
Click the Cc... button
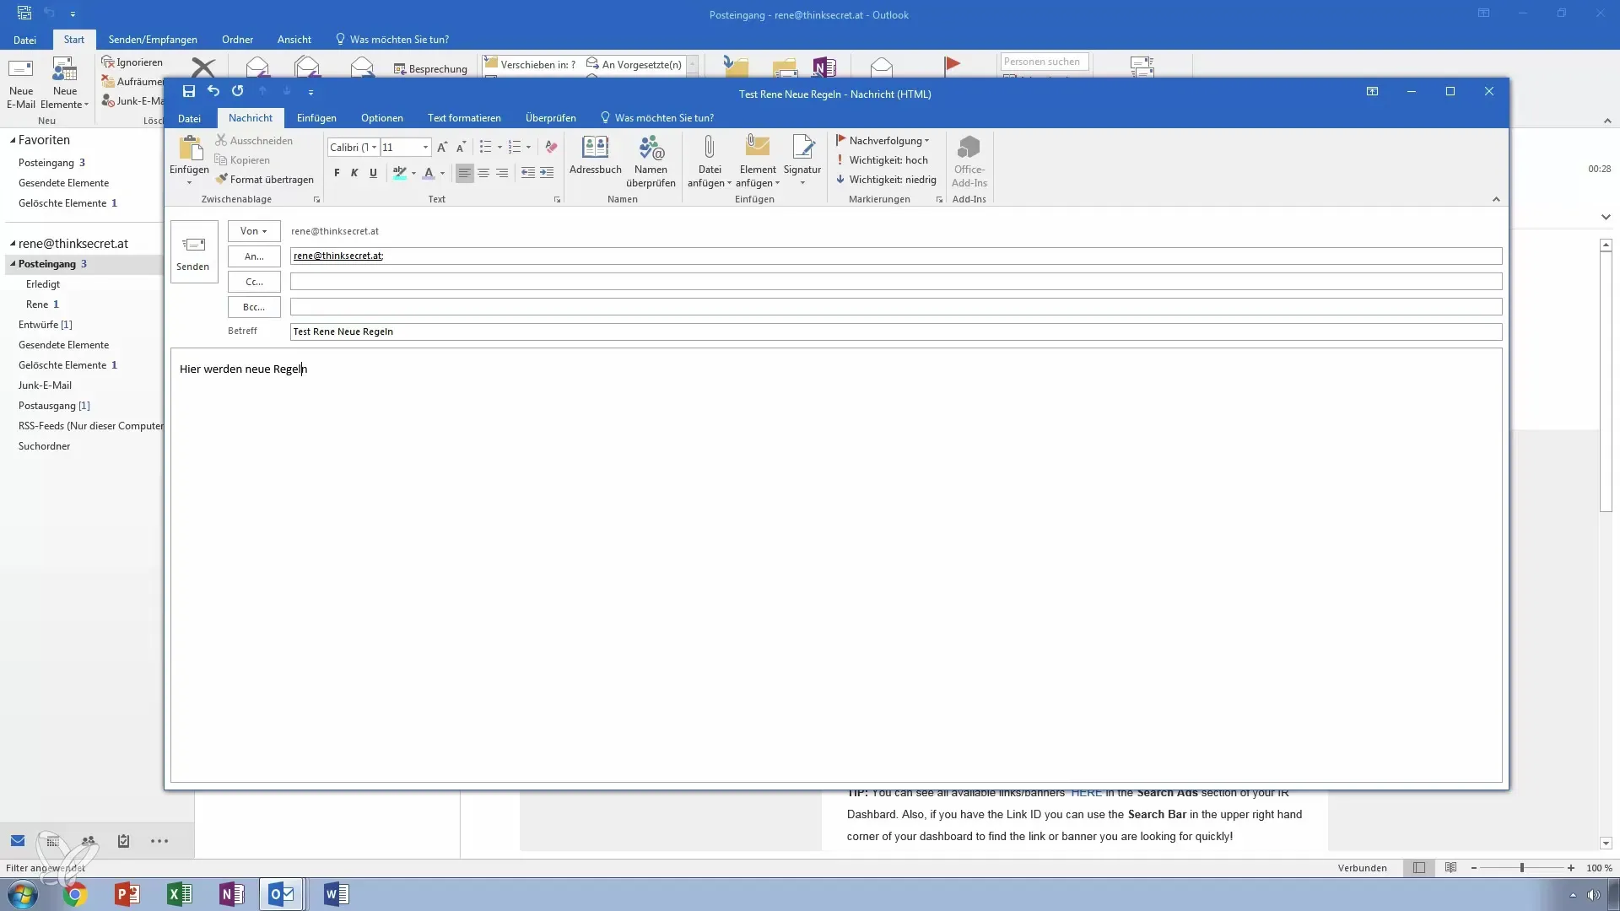tap(254, 282)
